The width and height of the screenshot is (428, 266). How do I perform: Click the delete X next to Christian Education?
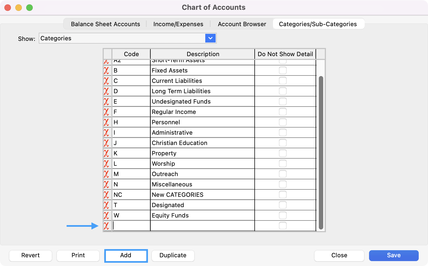point(106,143)
